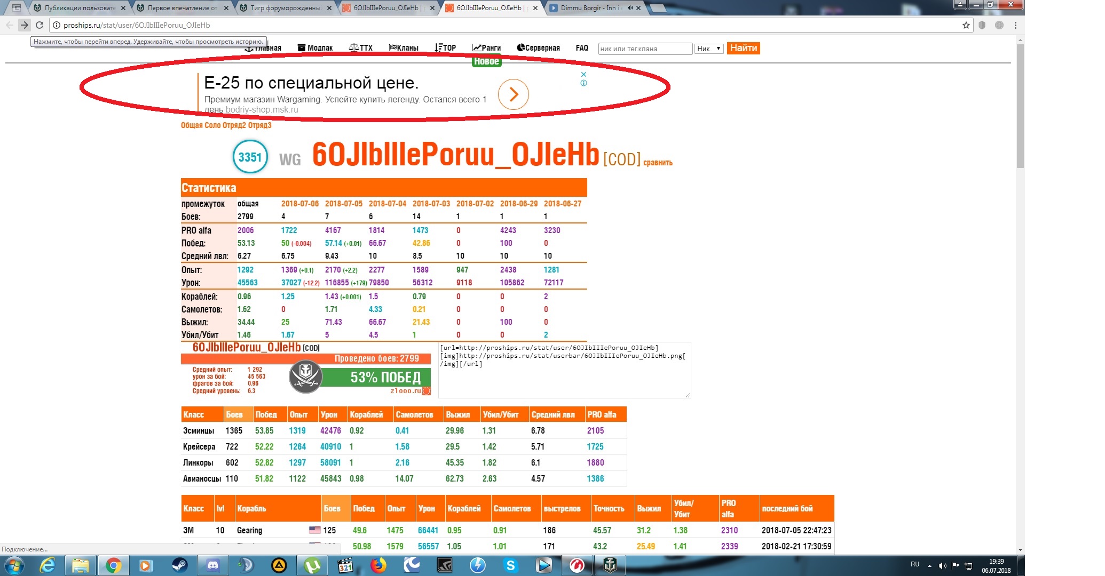This screenshot has height=576, width=1105.
Task: Open uTorrent from the taskbar
Action: coord(312,565)
